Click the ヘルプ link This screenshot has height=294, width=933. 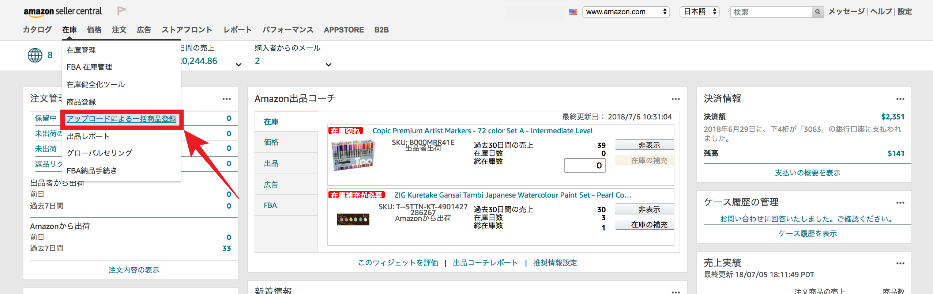click(881, 12)
